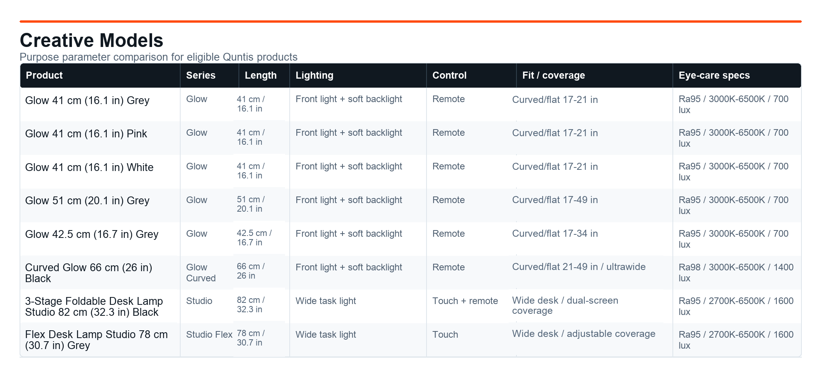Viewport: 821px width, 378px height.
Task: Click Ra95 2700K-6500K 1600 lux in Flex row
Action: click(x=736, y=340)
